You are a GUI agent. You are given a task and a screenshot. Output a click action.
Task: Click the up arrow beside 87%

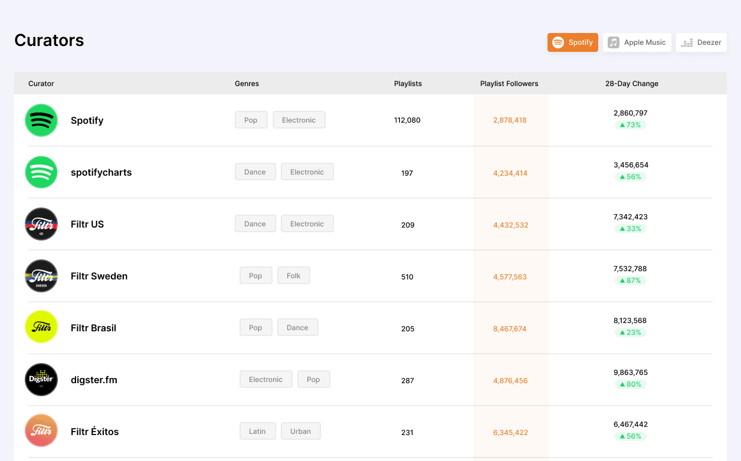click(x=622, y=281)
